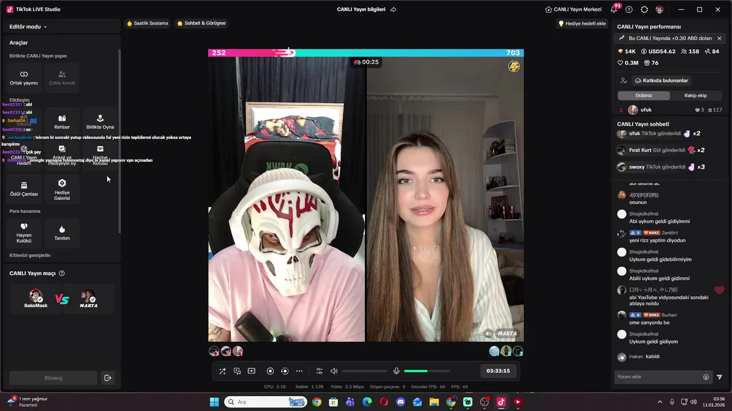Image resolution: width=732 pixels, height=411 pixels.
Task: Open the three-dots more options
Action: [299, 371]
